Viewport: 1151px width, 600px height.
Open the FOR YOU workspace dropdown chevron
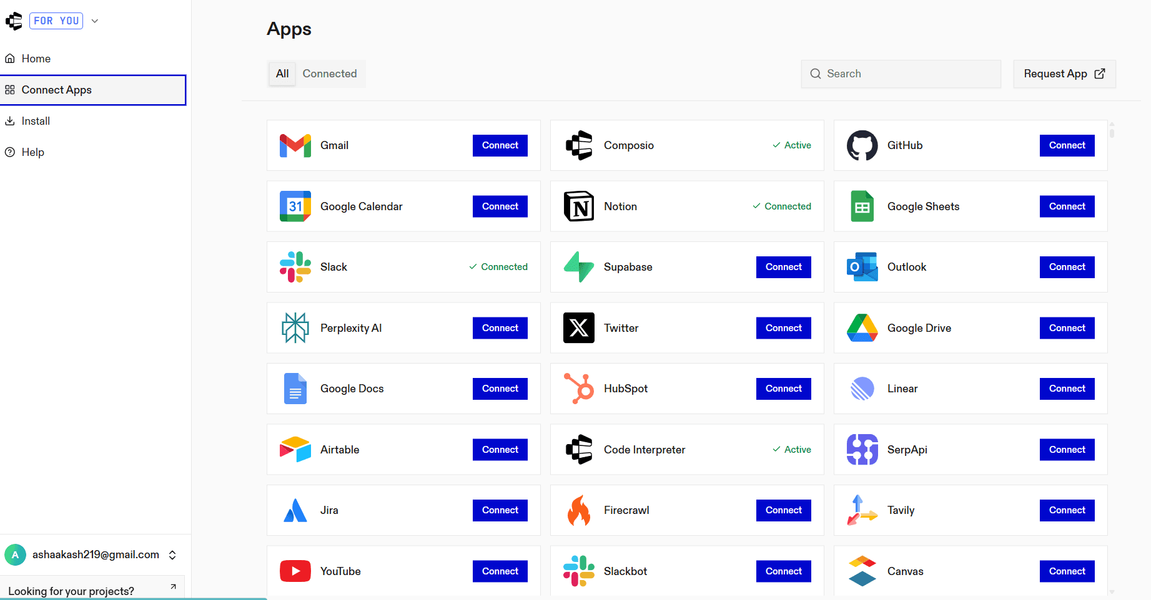tap(95, 21)
